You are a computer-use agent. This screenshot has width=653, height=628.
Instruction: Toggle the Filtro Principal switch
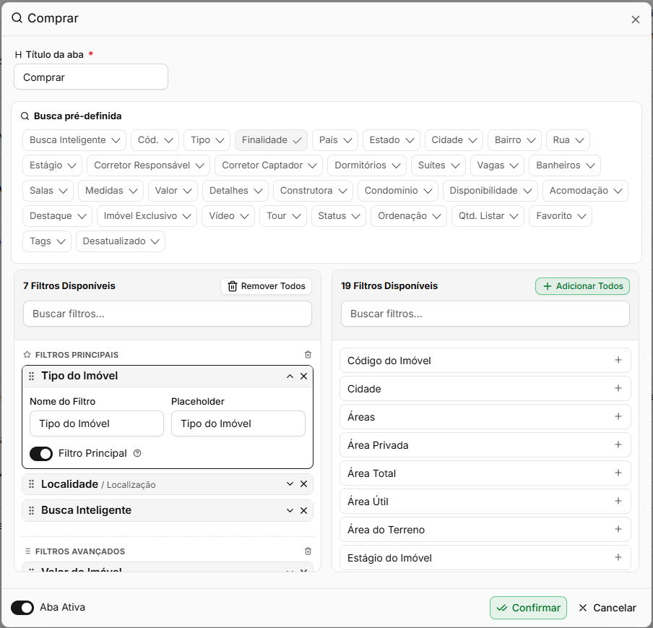tap(41, 453)
